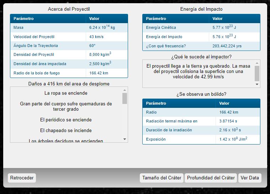
Task: Select the 203,442,224 yrs value
Action: point(234,46)
